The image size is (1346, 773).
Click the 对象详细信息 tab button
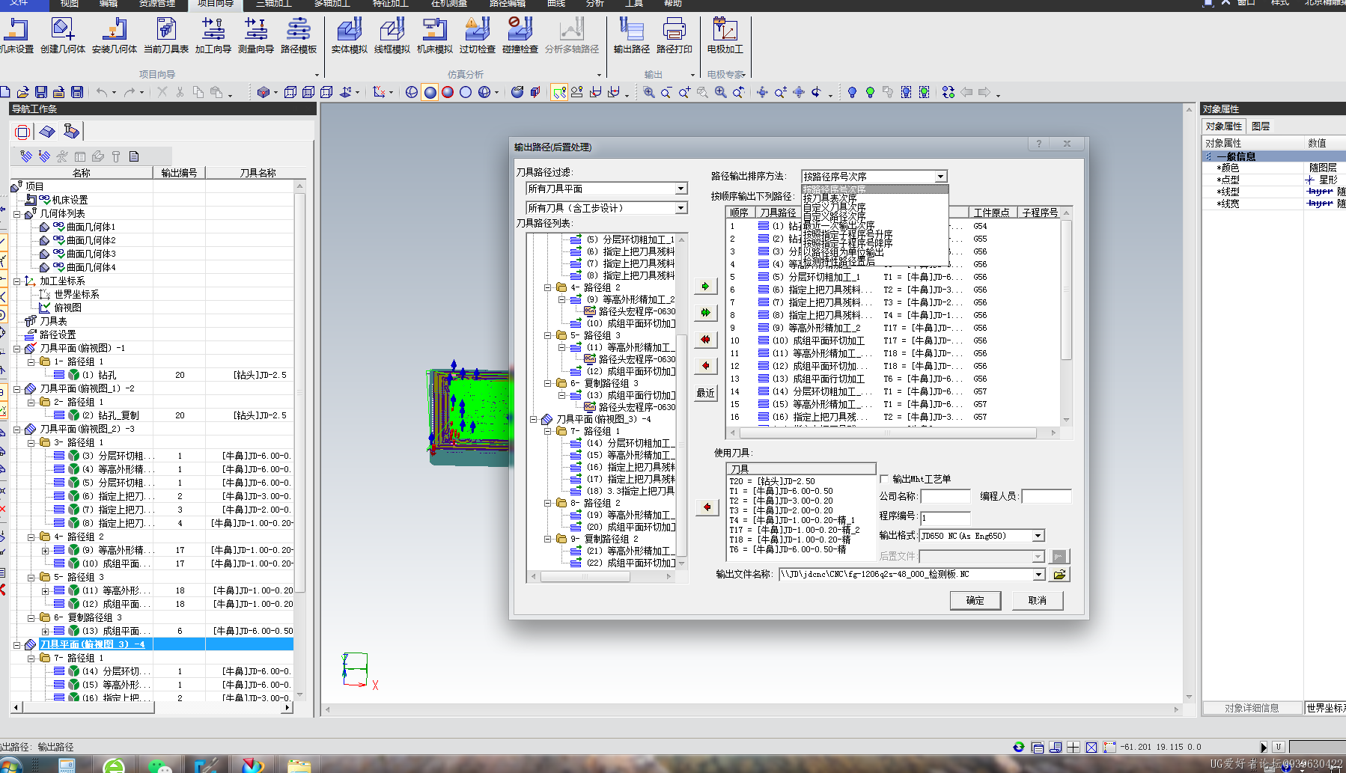[x=1252, y=708]
